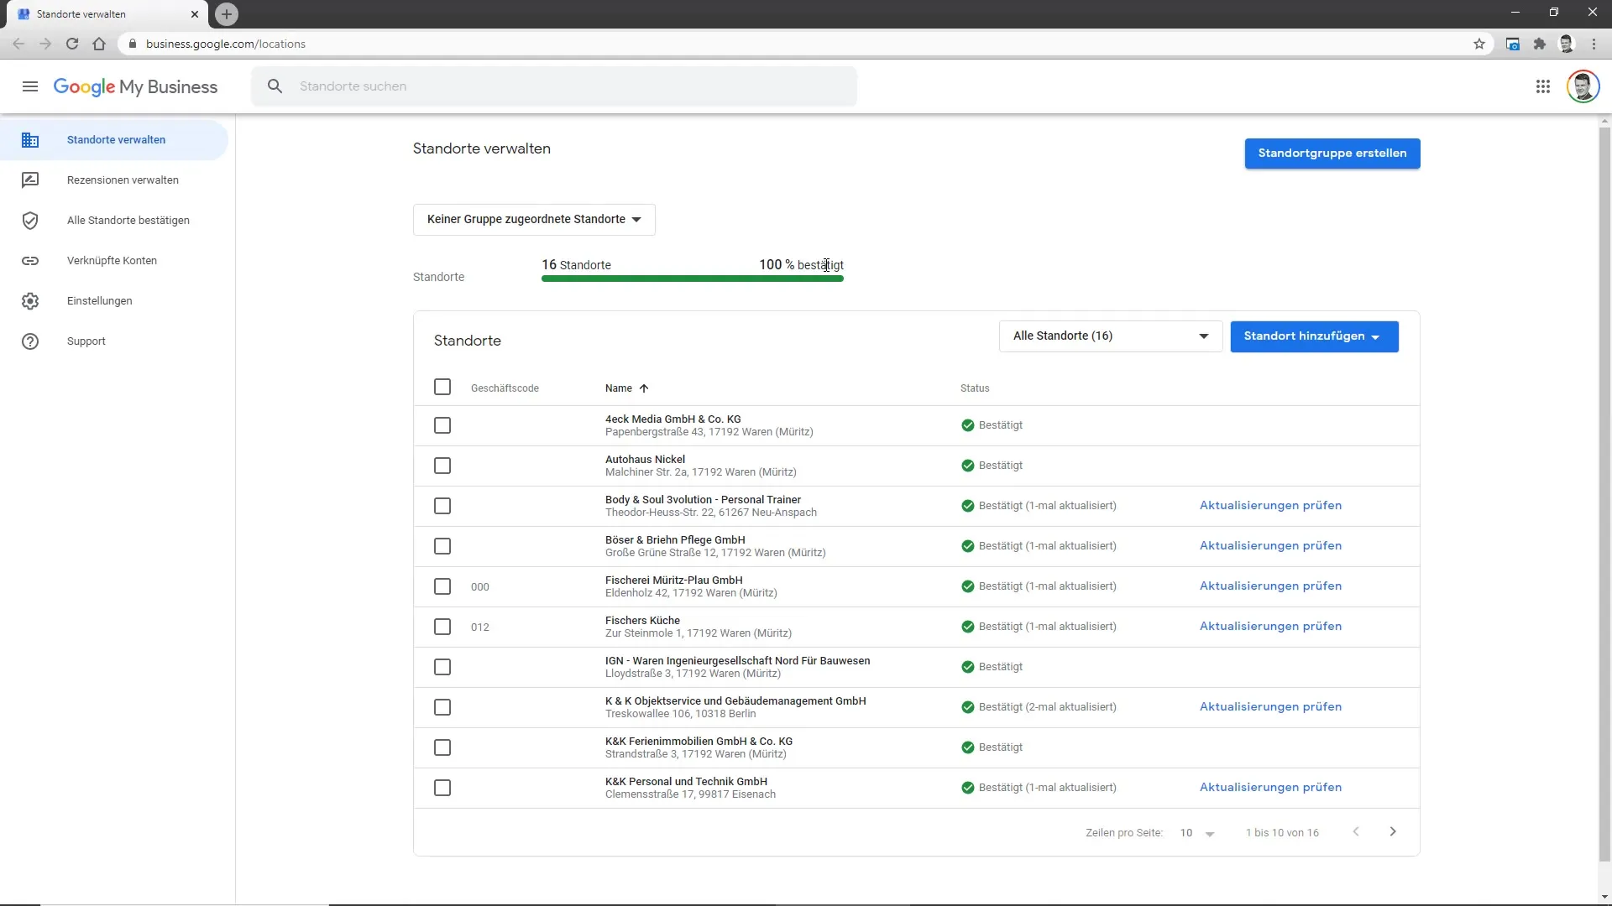Click the Einstellungen gear icon

point(30,301)
